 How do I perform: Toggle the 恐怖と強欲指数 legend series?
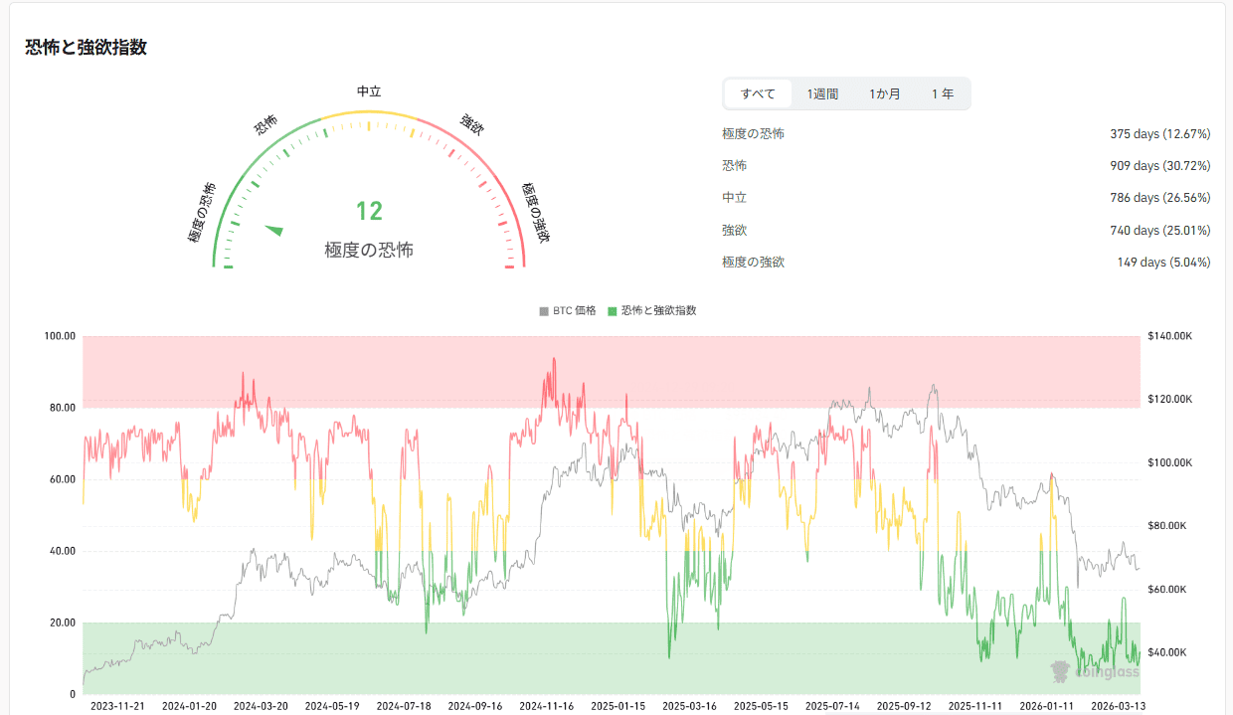coord(651,311)
